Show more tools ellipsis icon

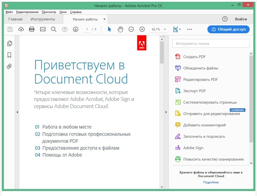(x=189, y=29)
